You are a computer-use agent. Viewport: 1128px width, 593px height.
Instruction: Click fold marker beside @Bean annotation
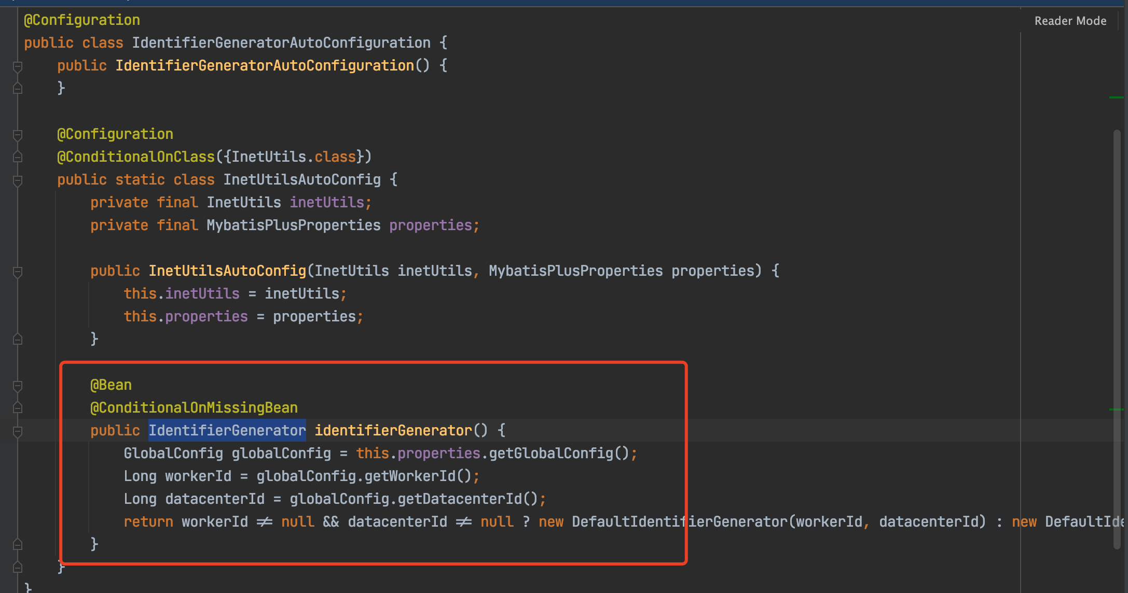click(x=17, y=386)
